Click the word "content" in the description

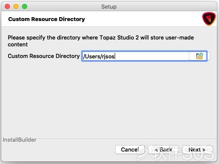click(x=18, y=45)
